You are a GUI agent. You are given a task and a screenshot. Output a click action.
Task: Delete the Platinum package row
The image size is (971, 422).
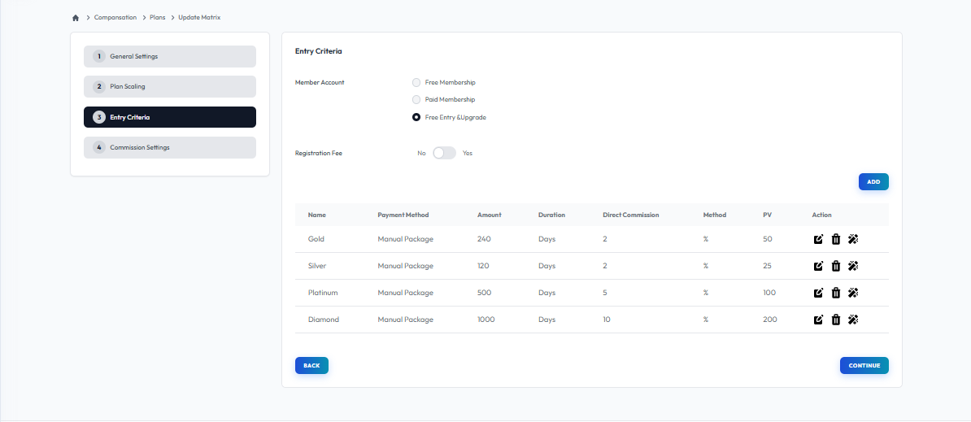tap(835, 293)
